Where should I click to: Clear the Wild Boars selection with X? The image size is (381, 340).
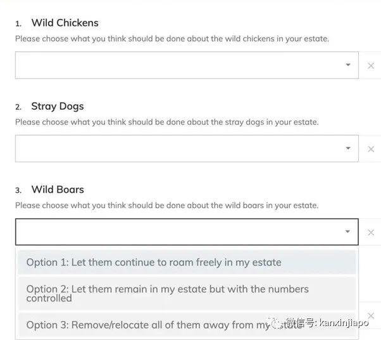pyautogui.click(x=371, y=232)
